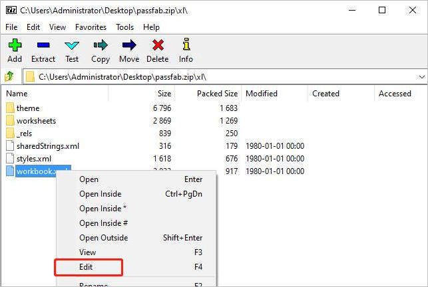This screenshot has width=428, height=287.
Task: Choose Open Inside with Ctrl+PgDn shortcut
Action: click(x=136, y=194)
